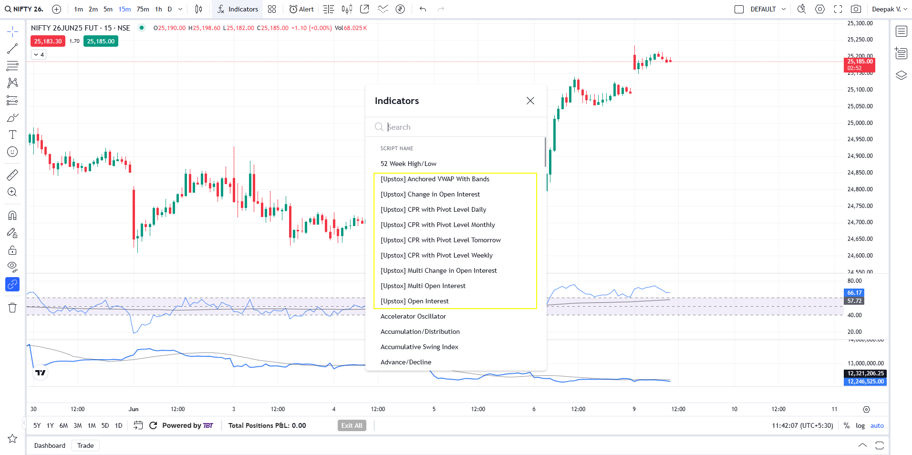Open the emoji icons tool

(x=12, y=152)
